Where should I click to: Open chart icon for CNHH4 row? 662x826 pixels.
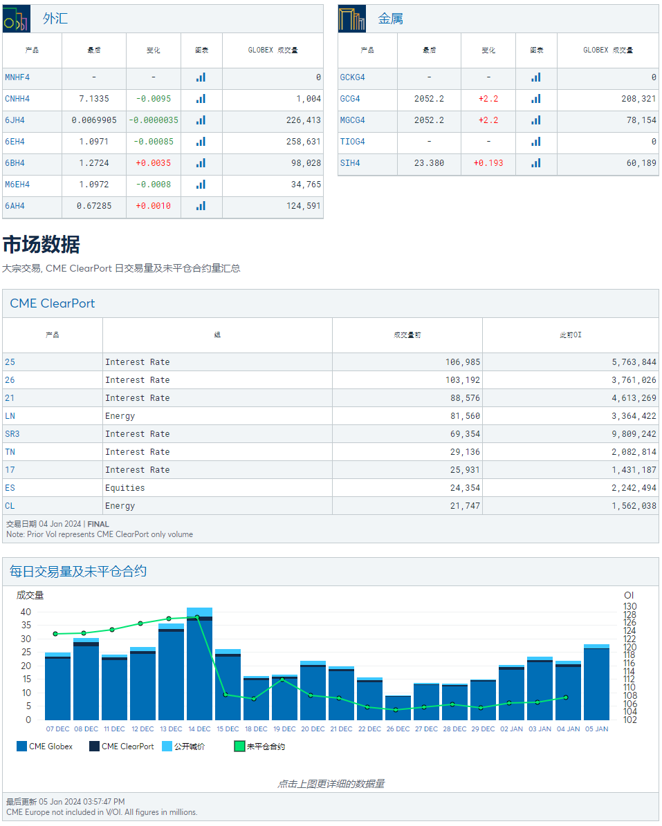click(201, 99)
